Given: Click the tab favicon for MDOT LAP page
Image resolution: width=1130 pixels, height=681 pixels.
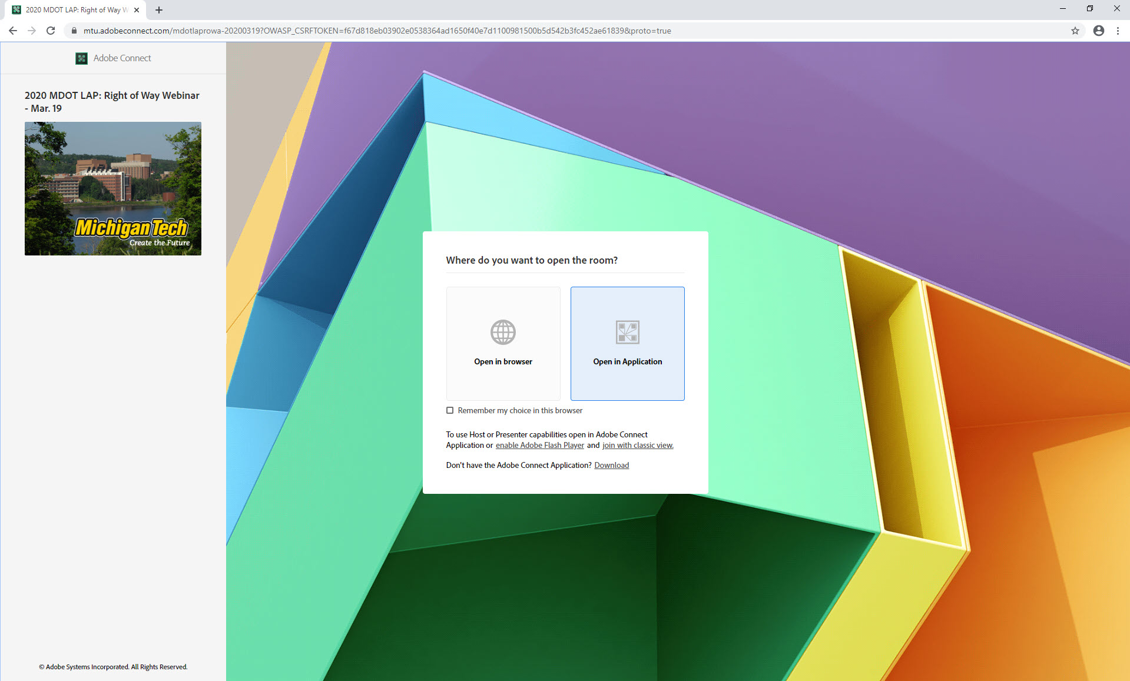Looking at the screenshot, I should 16,10.
